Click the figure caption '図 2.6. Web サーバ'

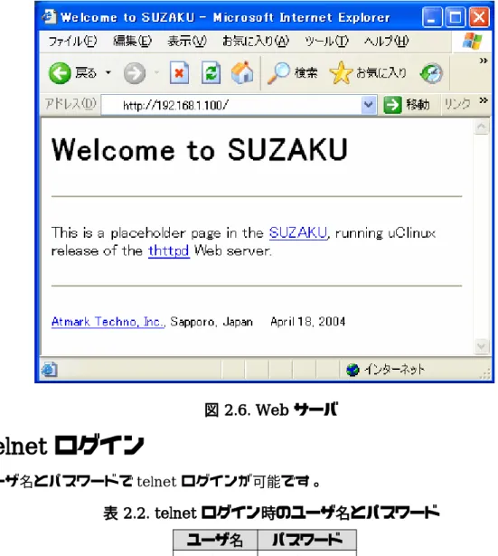271,410
